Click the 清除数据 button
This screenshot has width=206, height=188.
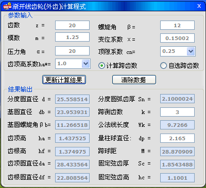pyautogui.click(x=134, y=80)
